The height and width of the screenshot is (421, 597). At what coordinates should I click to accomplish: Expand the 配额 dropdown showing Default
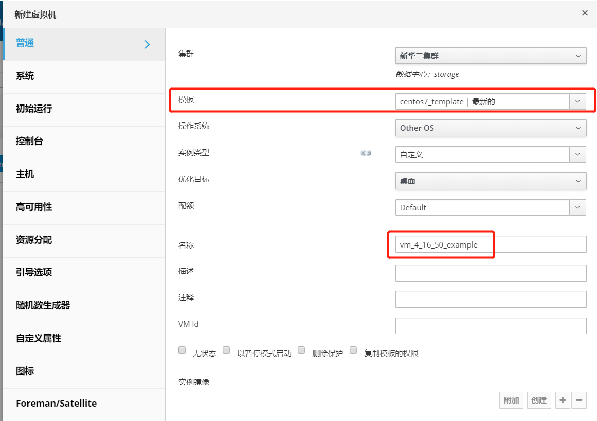pyautogui.click(x=491, y=207)
